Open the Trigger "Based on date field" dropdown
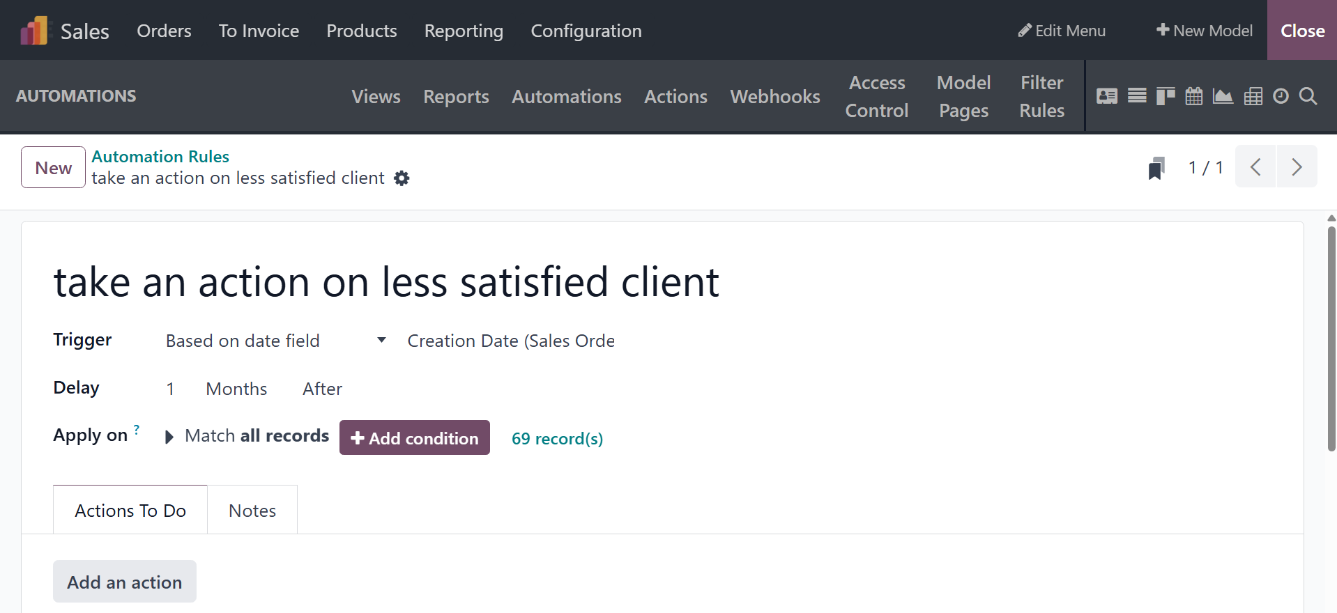 [275, 341]
